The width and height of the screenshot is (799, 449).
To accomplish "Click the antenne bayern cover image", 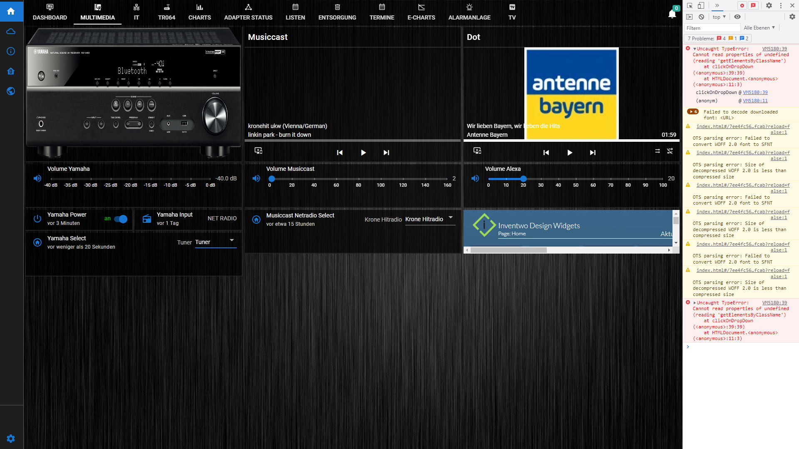I will (x=572, y=94).
